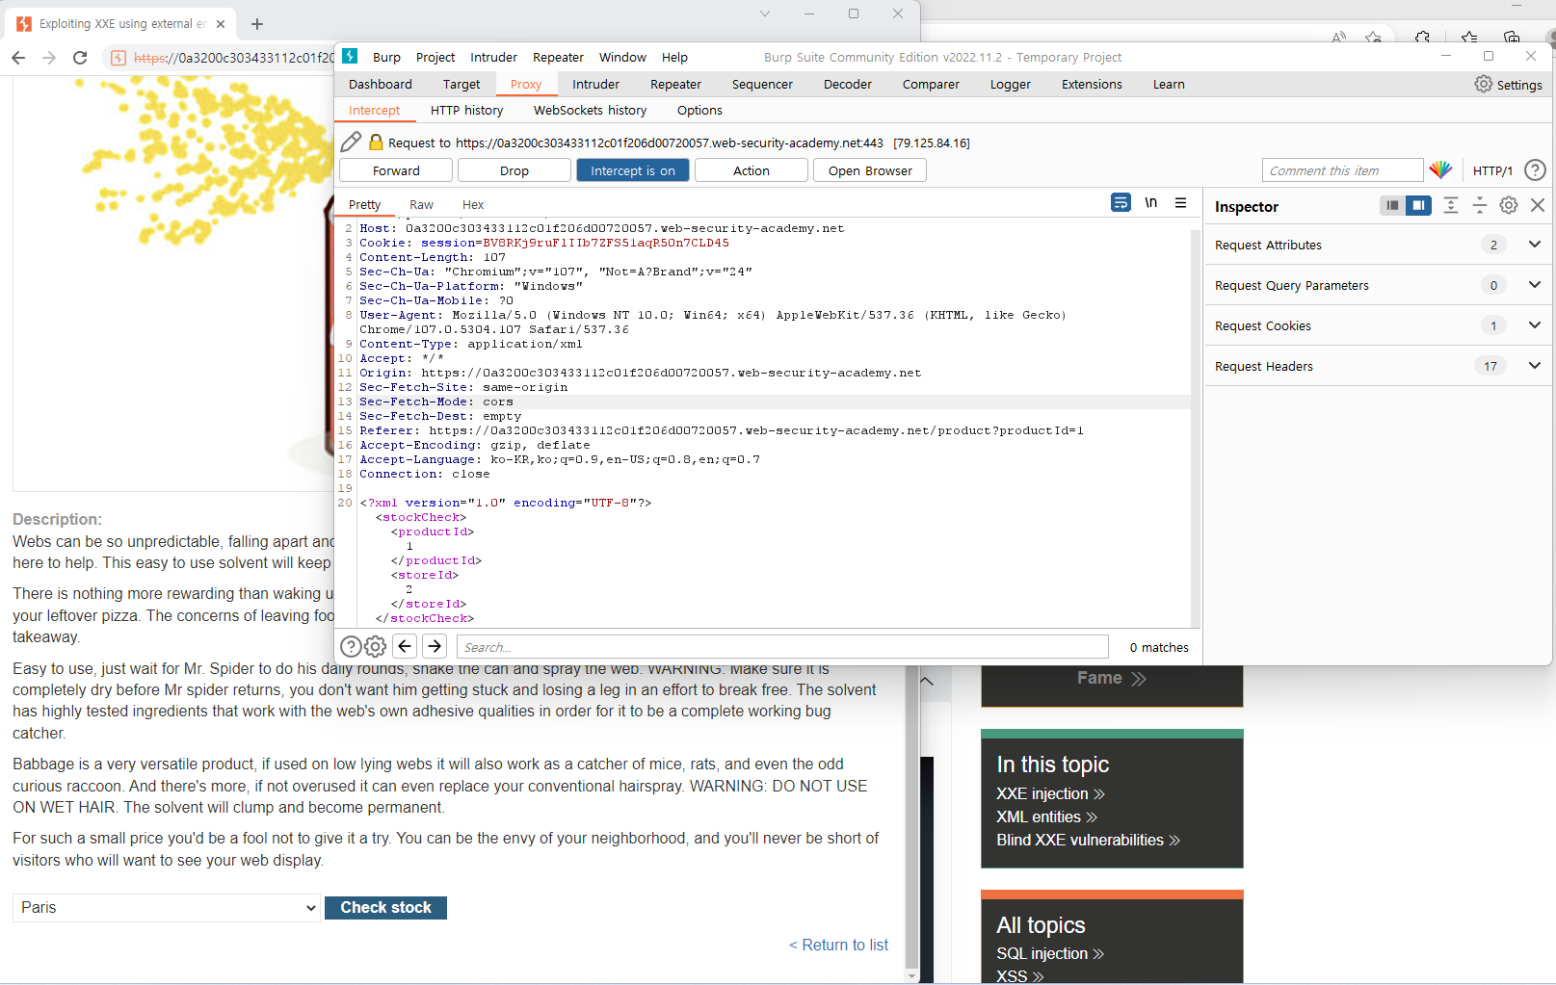This screenshot has width=1556, height=985.
Task: Open the intercept help question-mark icon
Action: pos(1535,170)
